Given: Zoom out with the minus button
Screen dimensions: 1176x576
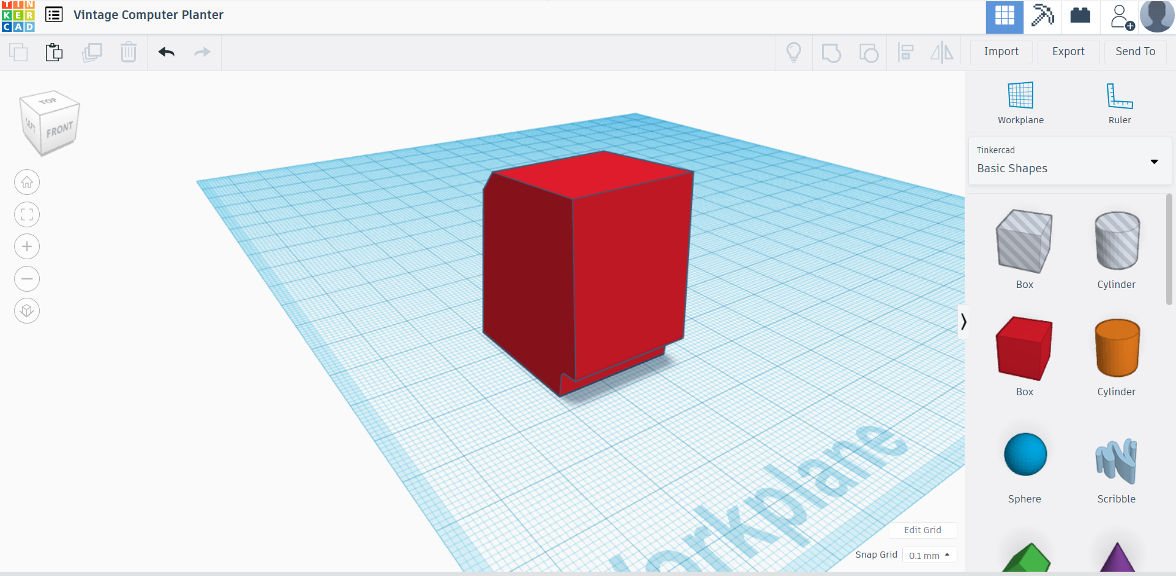Looking at the screenshot, I should point(27,279).
